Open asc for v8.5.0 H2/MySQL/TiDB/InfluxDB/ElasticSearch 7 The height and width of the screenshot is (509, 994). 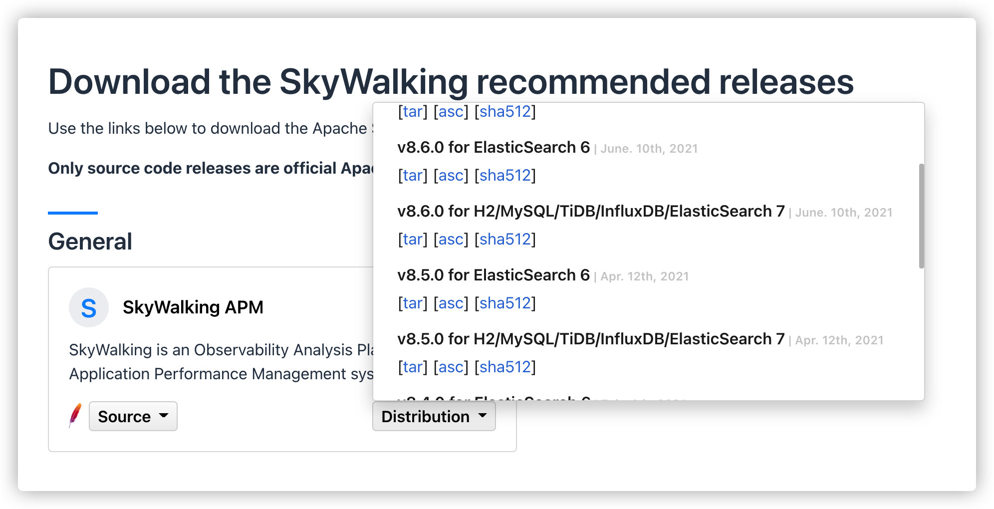pyautogui.click(x=451, y=367)
